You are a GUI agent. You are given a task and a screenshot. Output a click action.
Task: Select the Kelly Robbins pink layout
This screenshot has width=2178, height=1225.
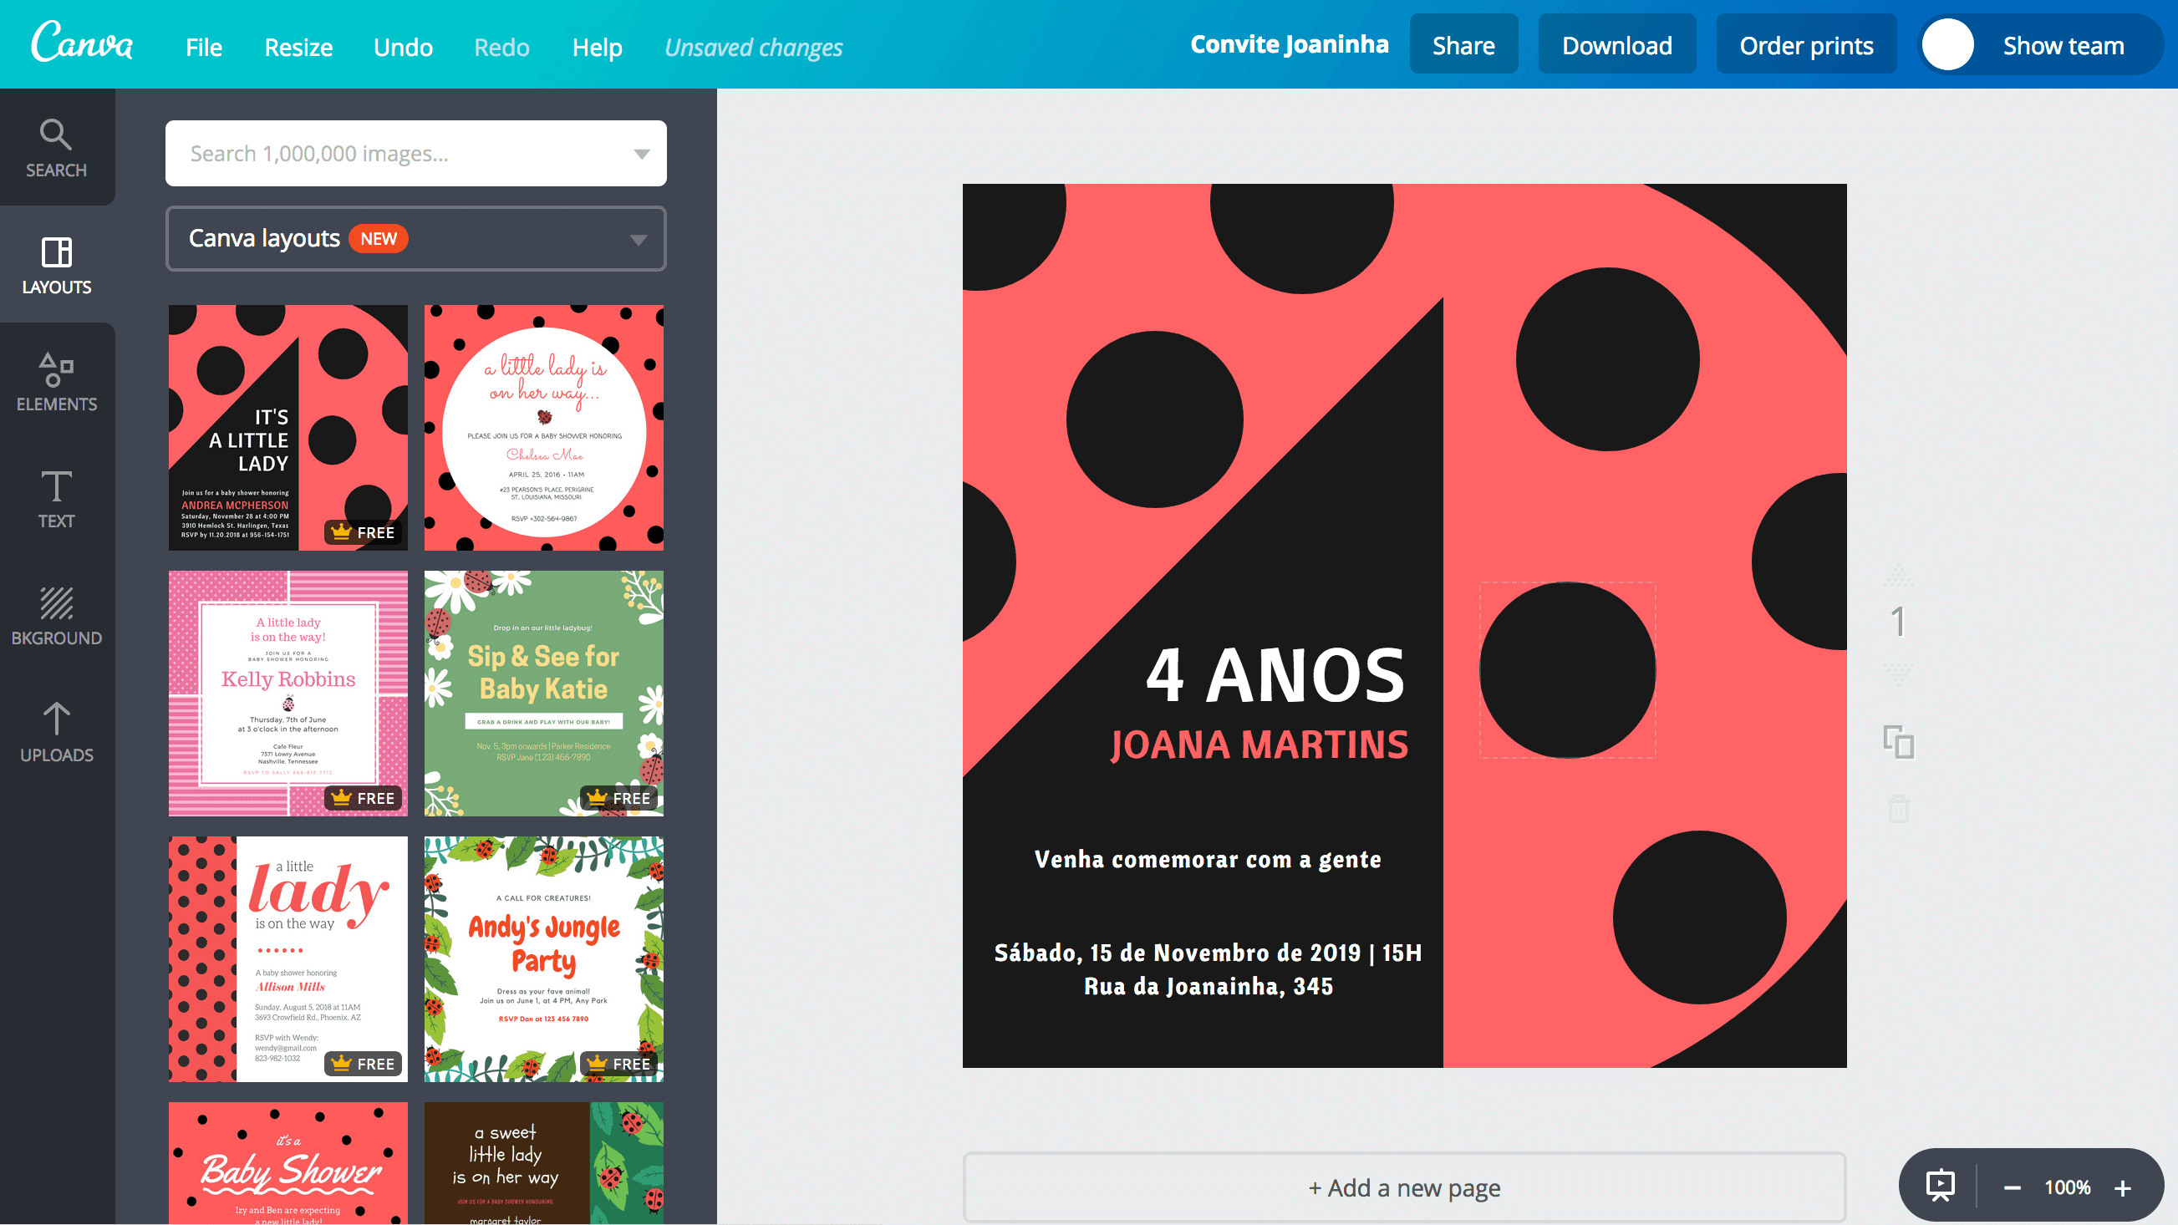tap(288, 694)
